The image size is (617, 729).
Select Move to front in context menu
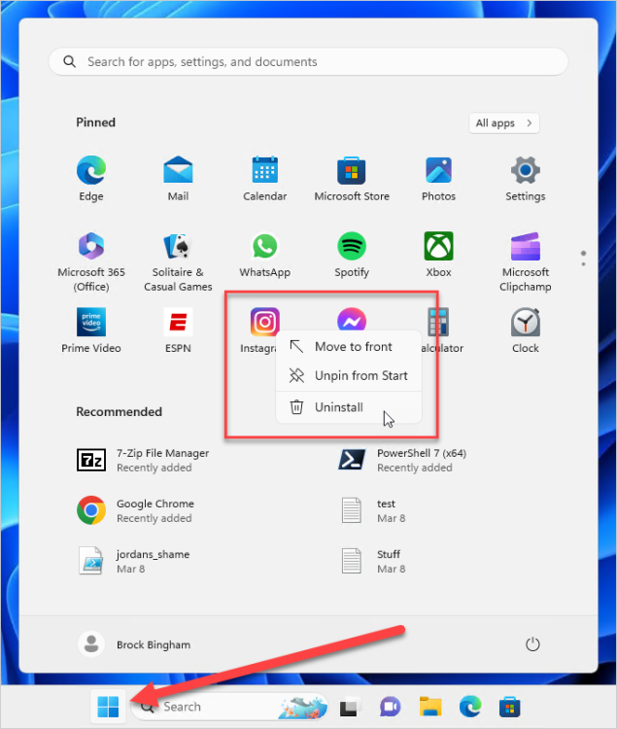click(349, 347)
